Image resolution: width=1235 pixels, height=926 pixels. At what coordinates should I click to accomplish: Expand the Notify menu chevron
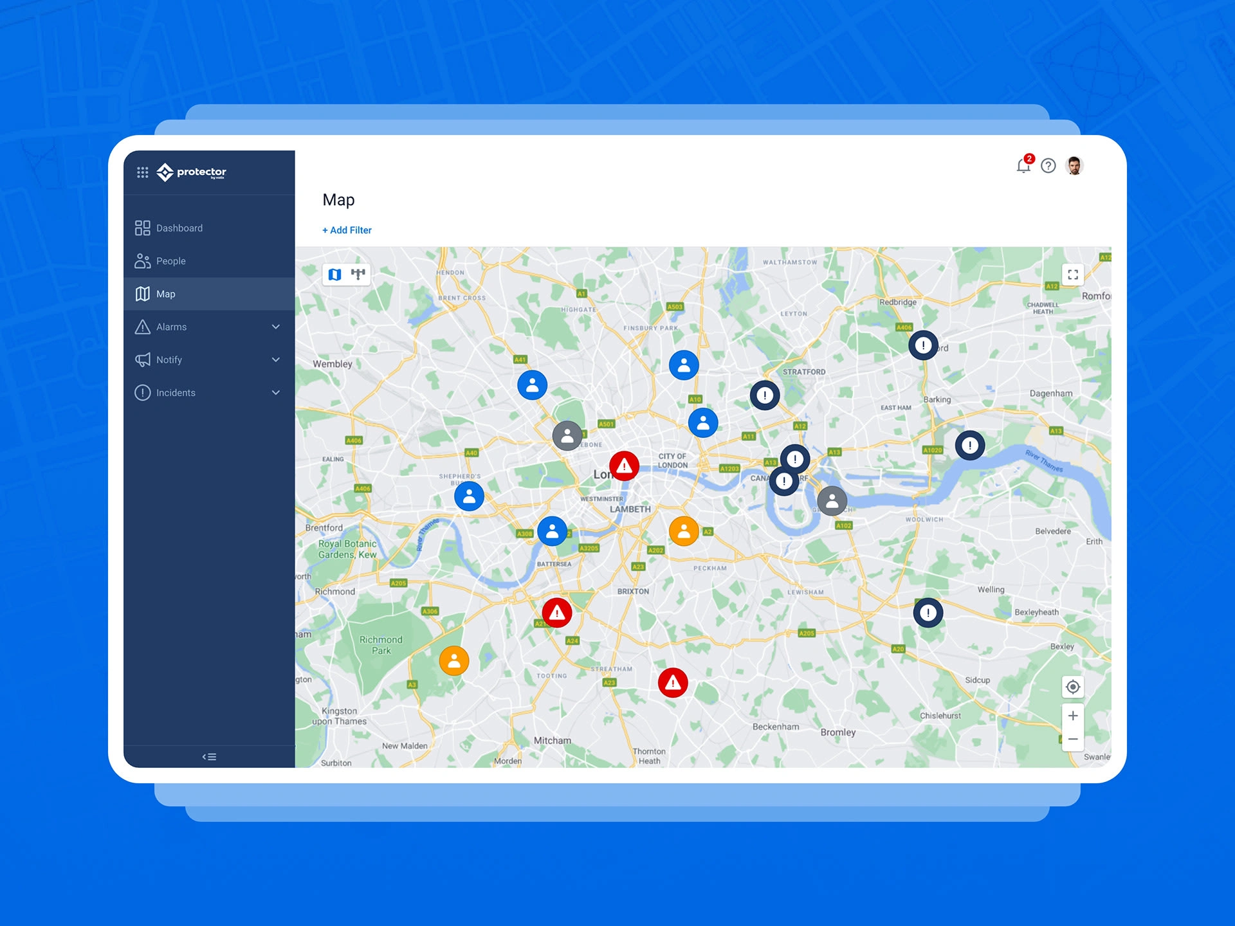276,360
